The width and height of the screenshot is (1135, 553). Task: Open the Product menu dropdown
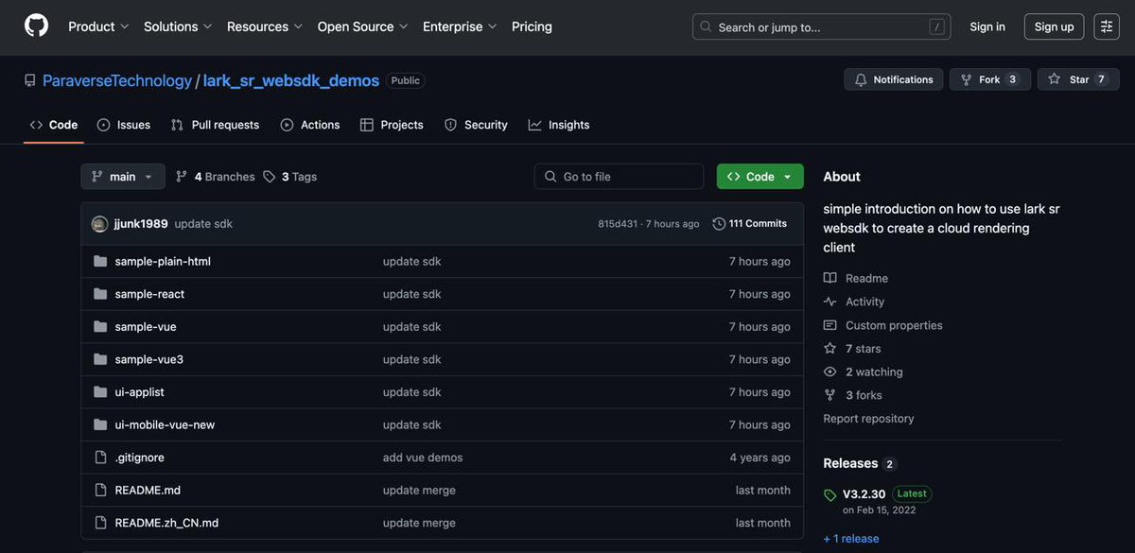tap(96, 26)
